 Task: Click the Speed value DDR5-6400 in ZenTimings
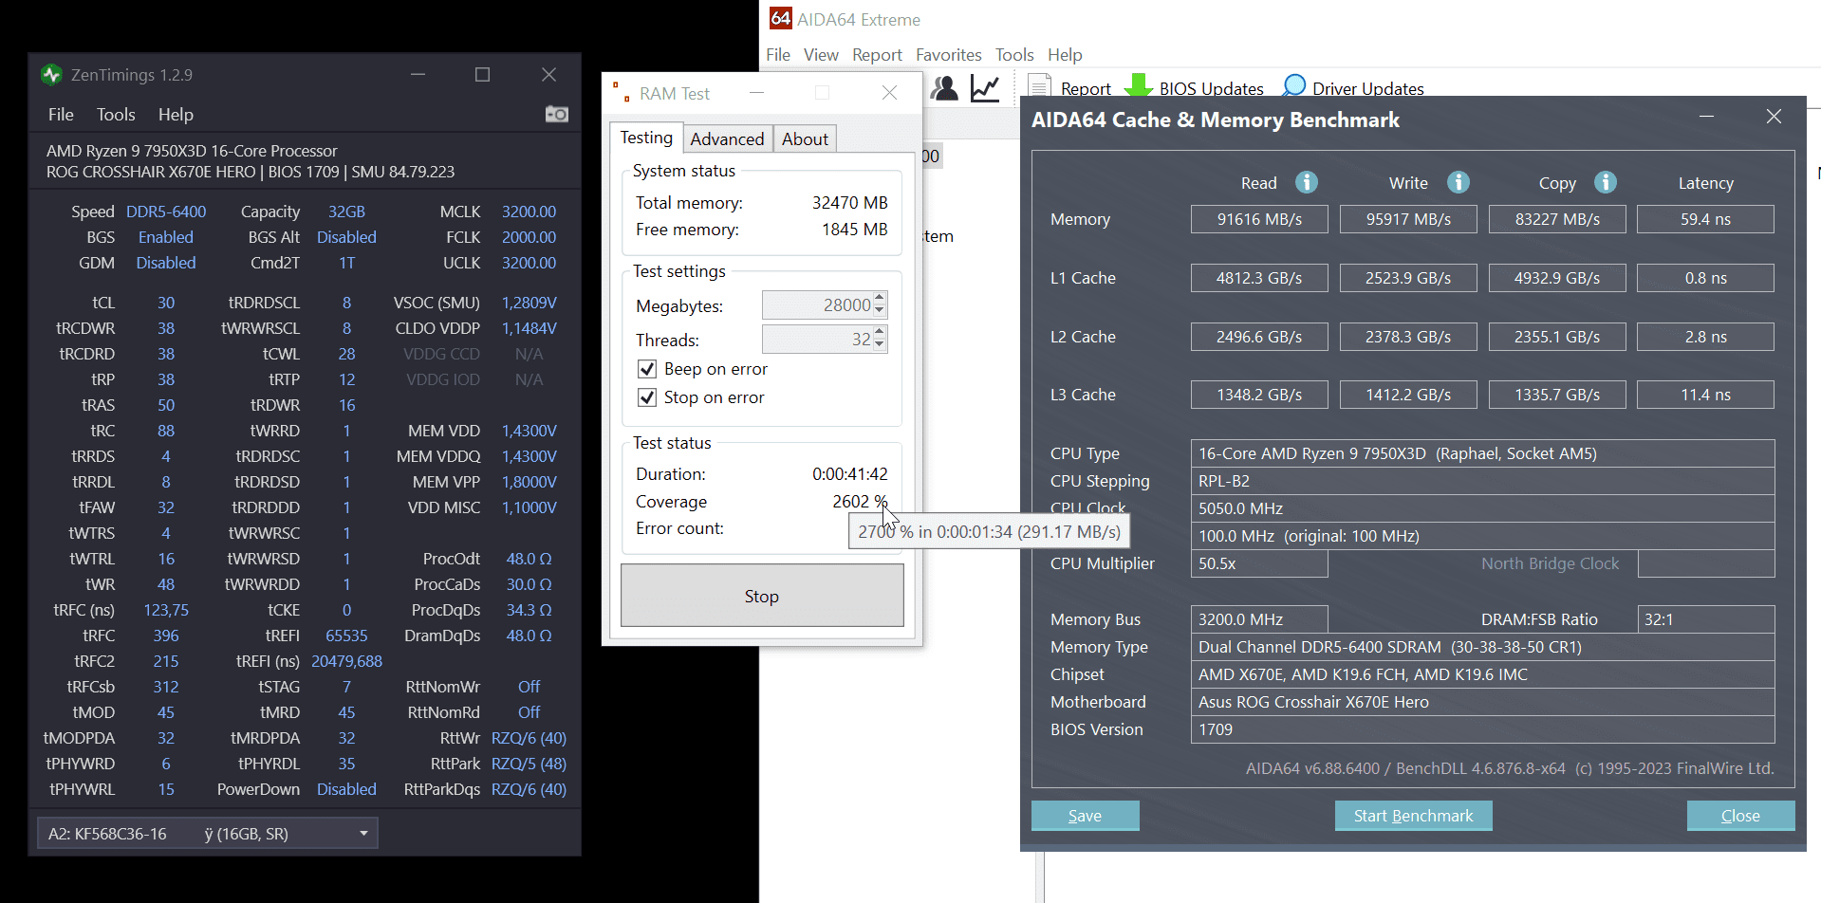click(x=166, y=212)
